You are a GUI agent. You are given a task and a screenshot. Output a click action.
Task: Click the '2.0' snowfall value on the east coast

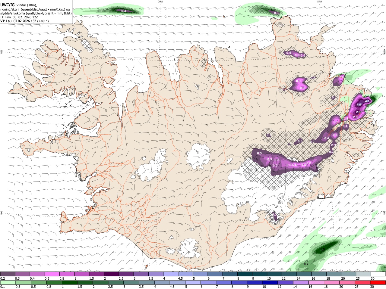coord(355,117)
